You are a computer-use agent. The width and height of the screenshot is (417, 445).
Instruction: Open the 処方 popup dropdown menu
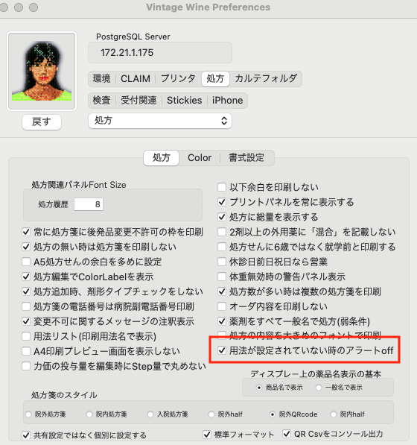(x=160, y=121)
